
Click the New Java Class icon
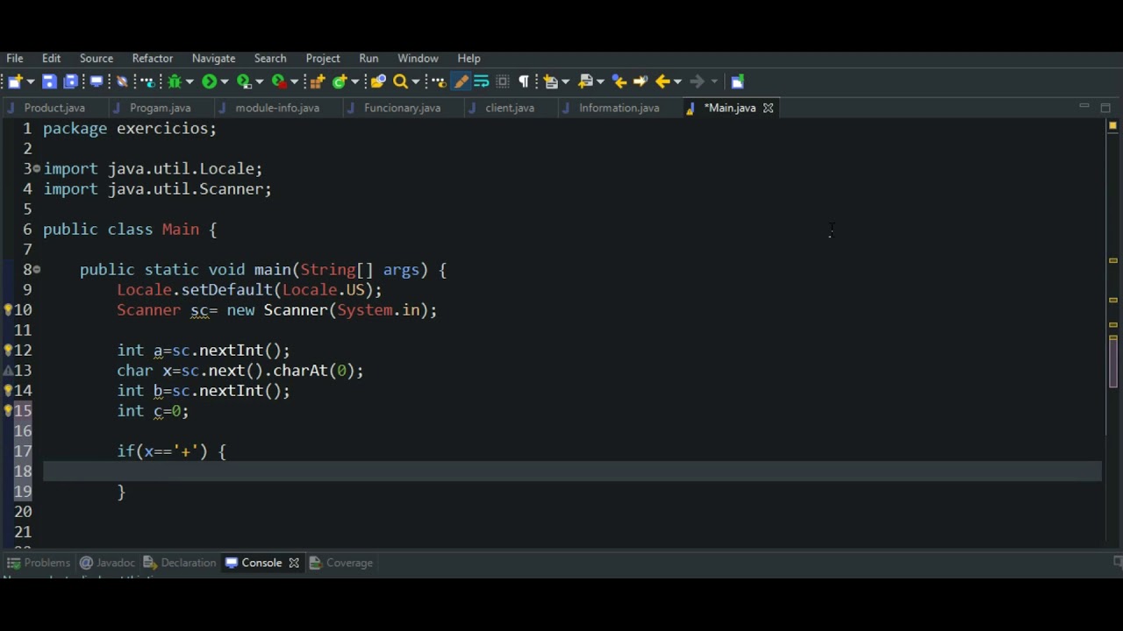tap(340, 82)
